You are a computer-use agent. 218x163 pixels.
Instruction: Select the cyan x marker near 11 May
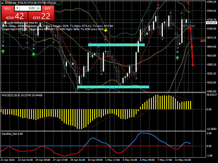tap(177, 52)
